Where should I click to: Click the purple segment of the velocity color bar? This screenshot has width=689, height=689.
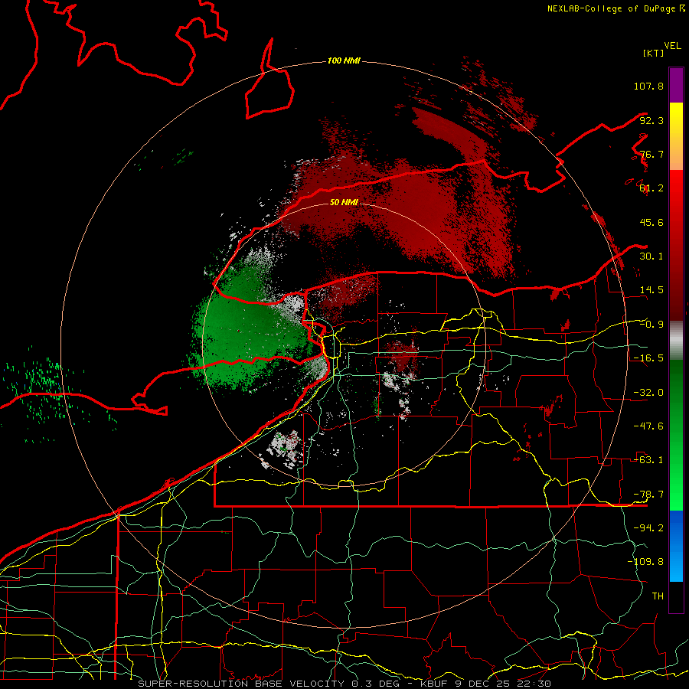coord(676,85)
